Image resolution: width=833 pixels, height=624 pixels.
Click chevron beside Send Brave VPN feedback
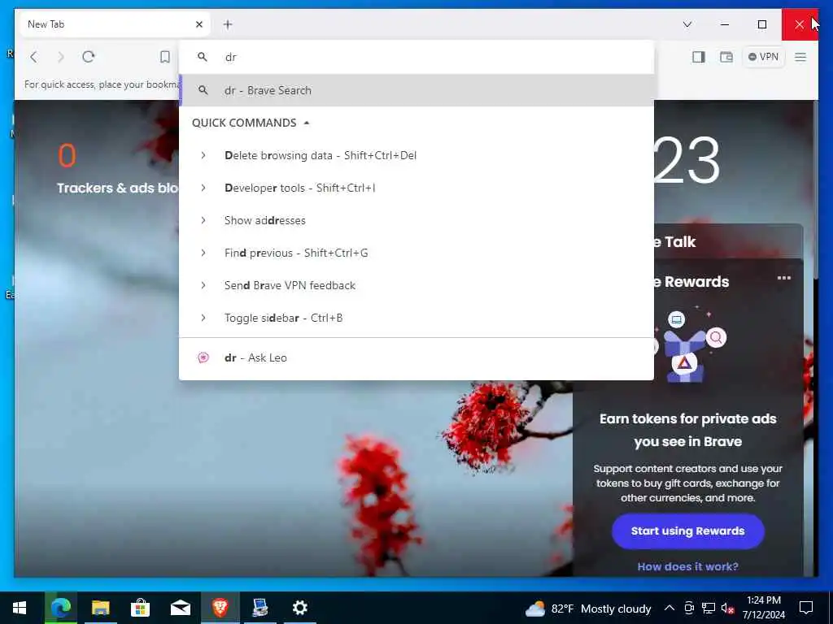click(203, 285)
